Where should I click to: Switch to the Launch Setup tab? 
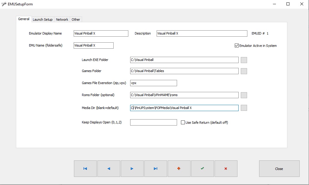(x=42, y=20)
